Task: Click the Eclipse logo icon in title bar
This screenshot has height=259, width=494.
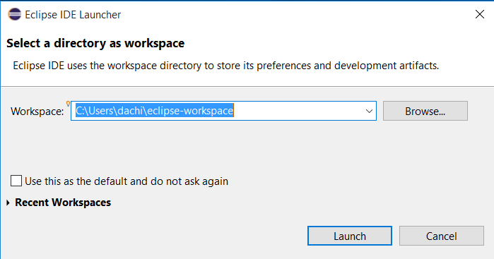Action: (x=15, y=15)
